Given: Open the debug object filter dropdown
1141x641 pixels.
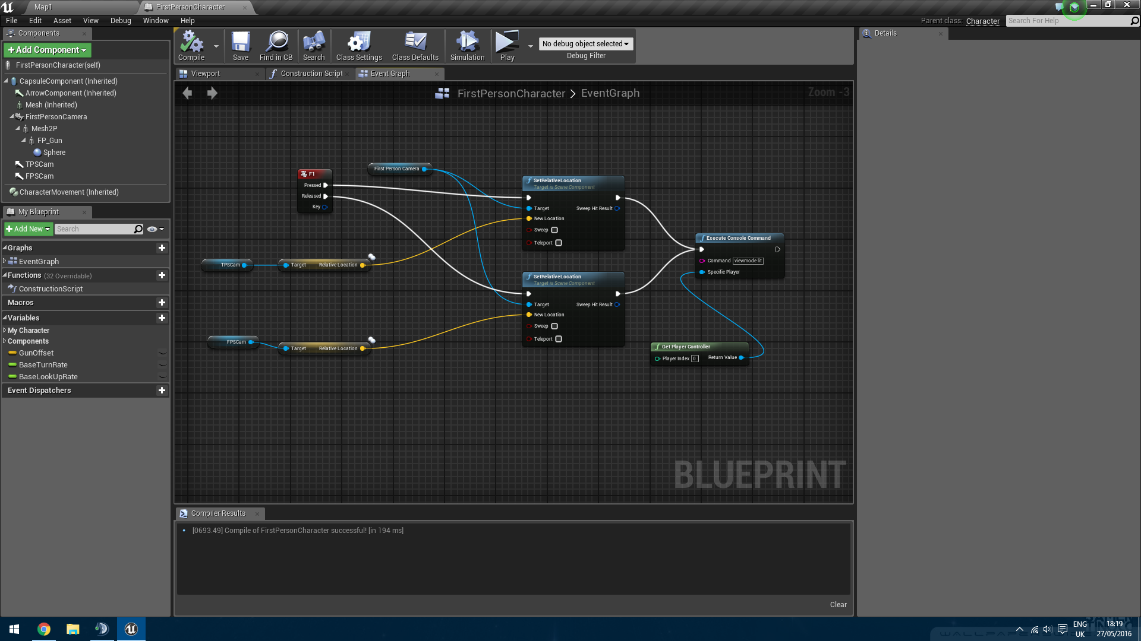Looking at the screenshot, I should (x=585, y=44).
